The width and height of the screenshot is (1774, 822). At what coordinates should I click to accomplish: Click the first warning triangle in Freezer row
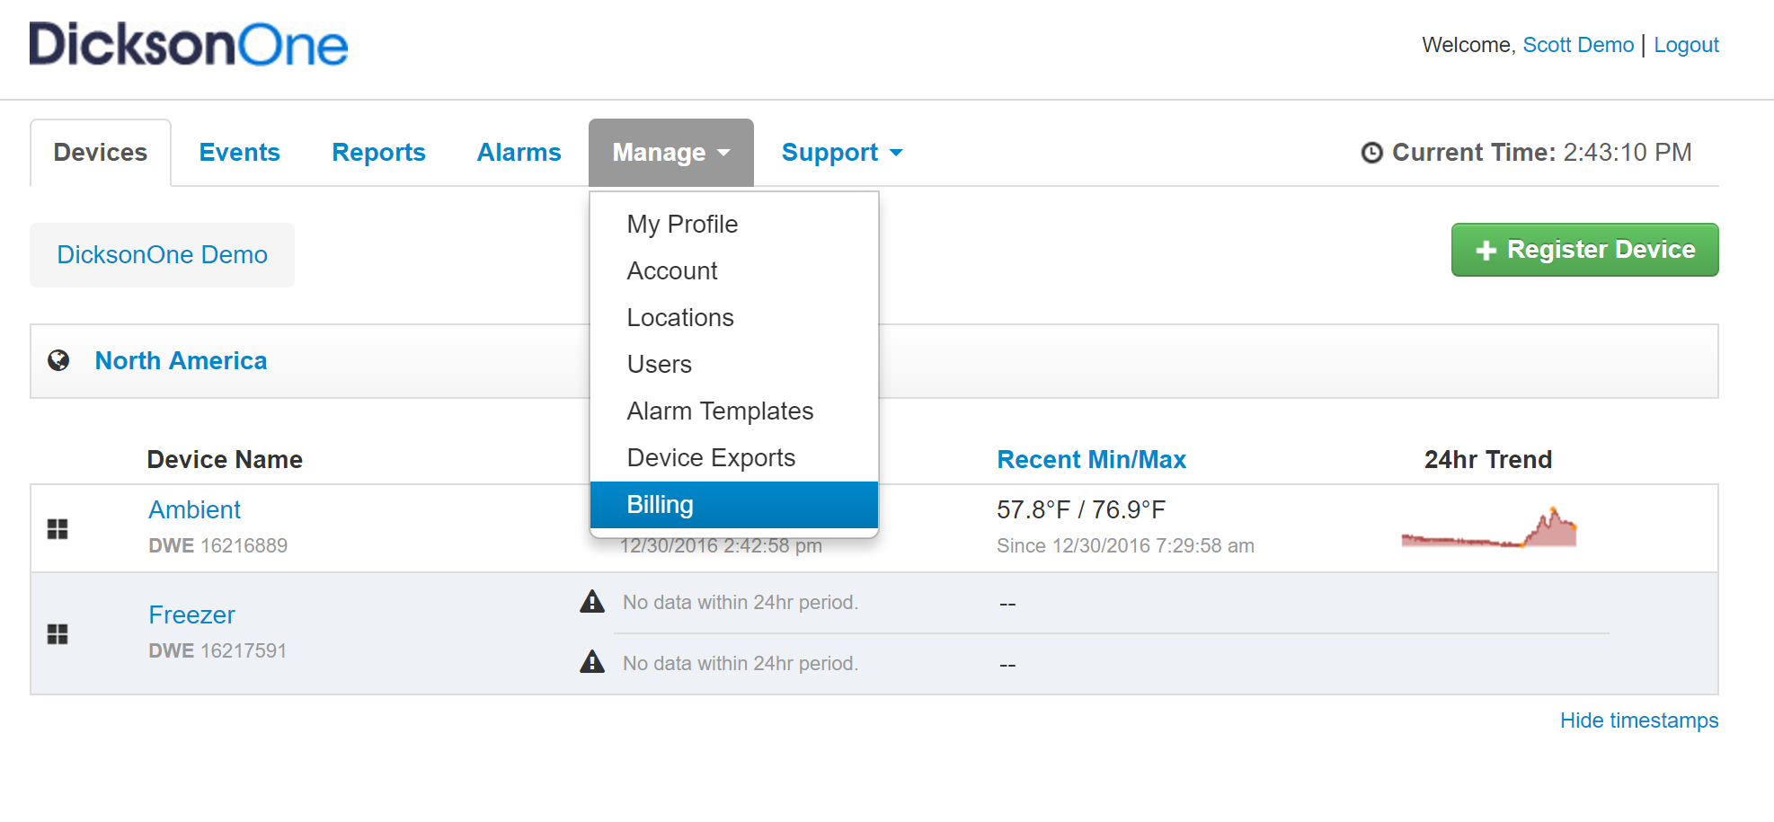592,601
